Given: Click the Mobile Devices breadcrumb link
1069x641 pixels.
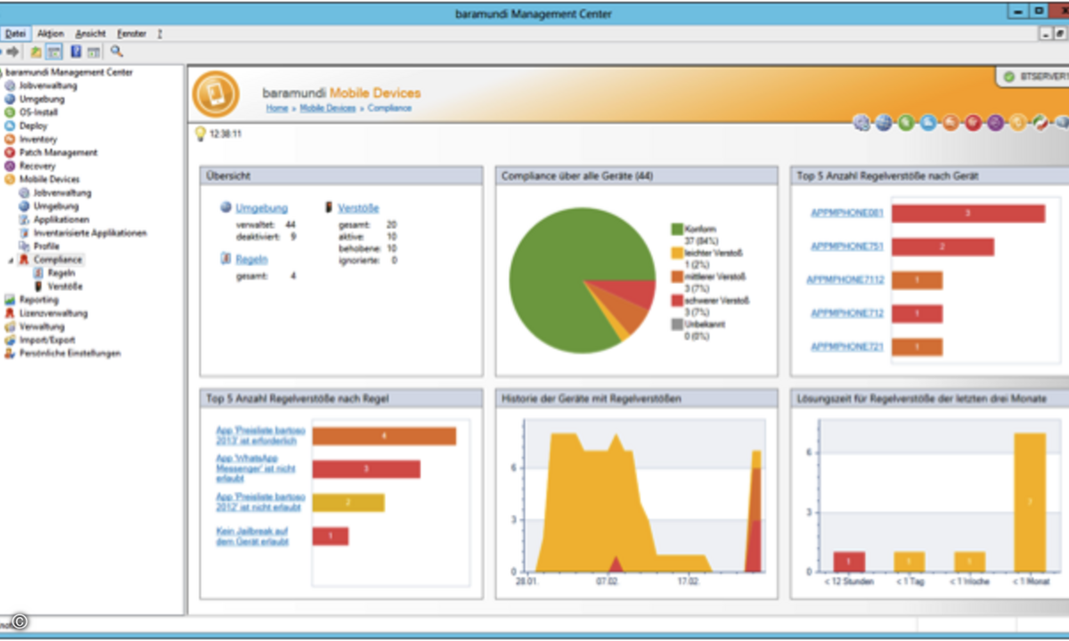Looking at the screenshot, I should coord(327,108).
